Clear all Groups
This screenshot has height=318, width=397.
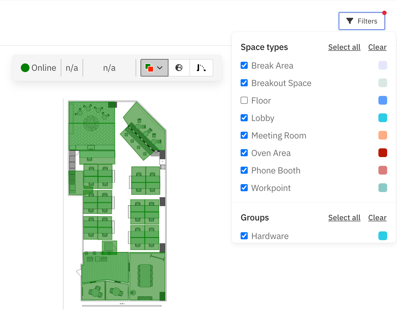click(377, 218)
